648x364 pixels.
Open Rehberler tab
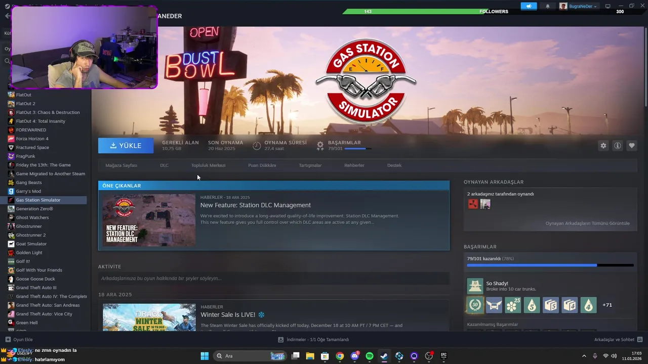(354, 165)
